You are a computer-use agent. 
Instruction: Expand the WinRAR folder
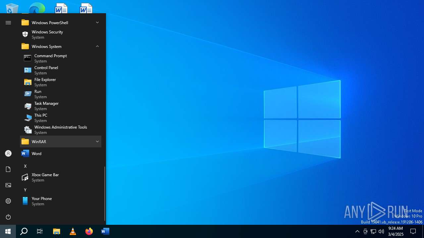[x=61, y=141]
